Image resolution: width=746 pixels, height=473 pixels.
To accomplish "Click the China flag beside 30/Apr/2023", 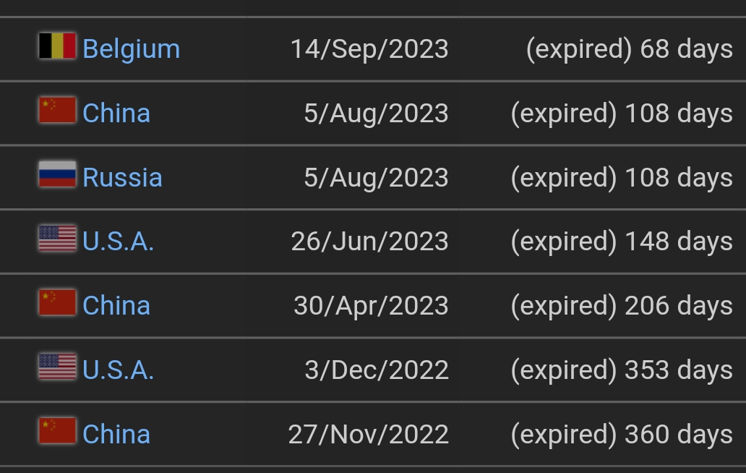I will coord(57,302).
